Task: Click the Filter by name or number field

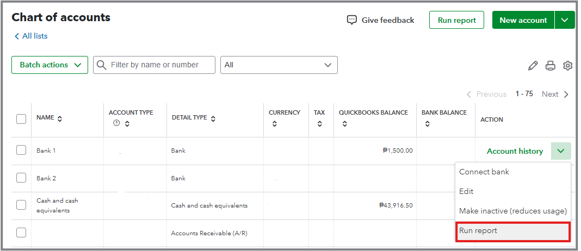Action: tap(154, 65)
